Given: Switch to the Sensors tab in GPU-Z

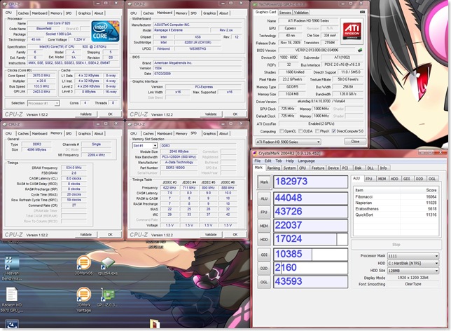Looking at the screenshot, I should (285, 12).
